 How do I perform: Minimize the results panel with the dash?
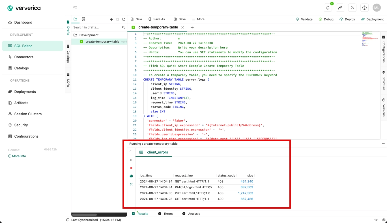(383, 143)
